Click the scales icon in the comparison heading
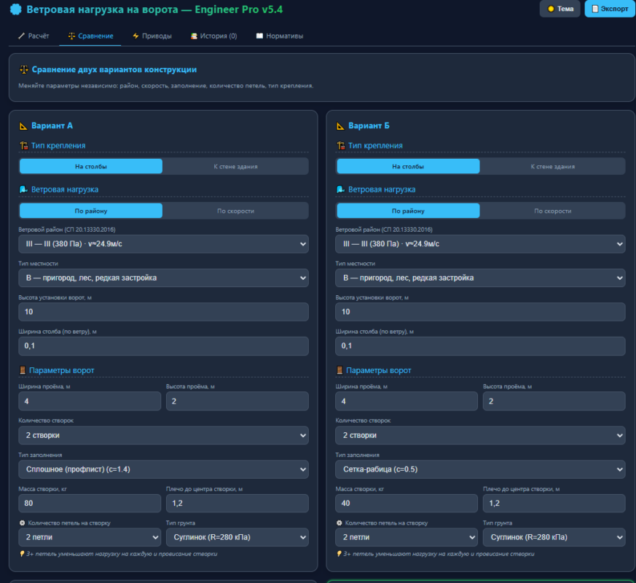 pos(24,70)
